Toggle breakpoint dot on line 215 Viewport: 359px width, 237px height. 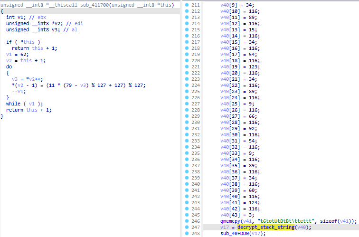[187, 29]
